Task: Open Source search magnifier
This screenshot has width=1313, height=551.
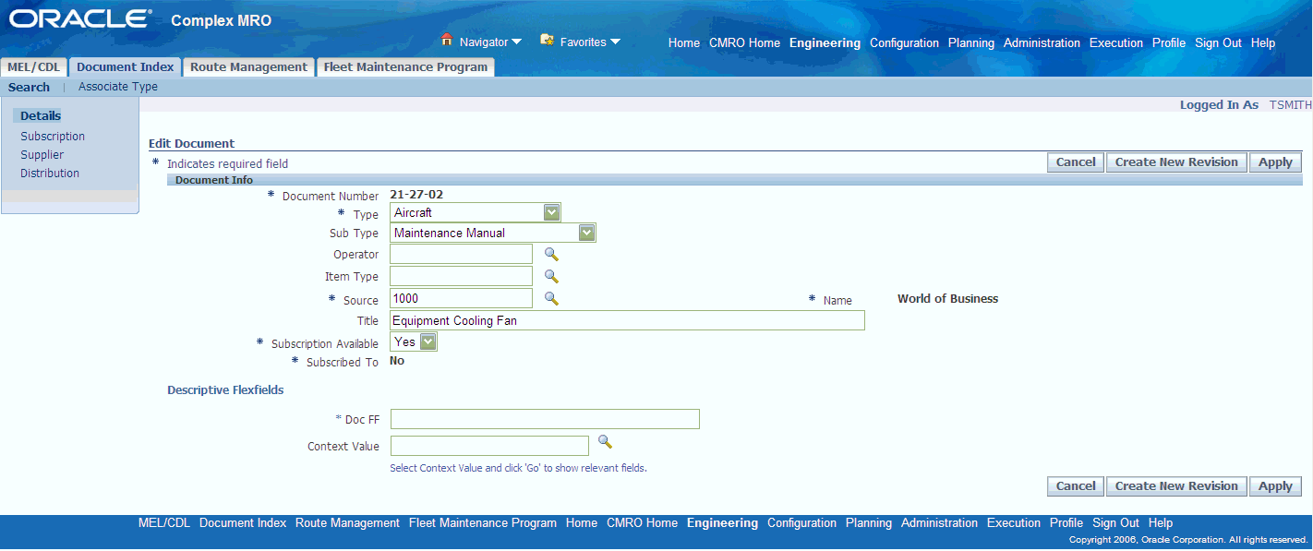Action: click(x=551, y=298)
